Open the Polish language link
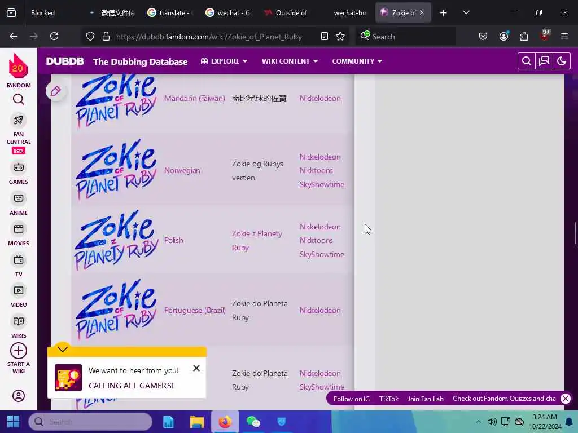This screenshot has width=578, height=433. (174, 240)
